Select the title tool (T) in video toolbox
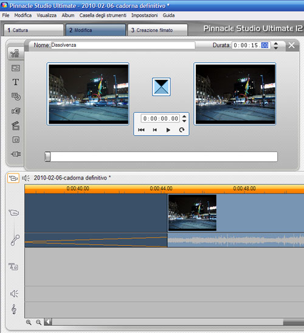The width and height of the screenshot is (304, 333). [16, 82]
